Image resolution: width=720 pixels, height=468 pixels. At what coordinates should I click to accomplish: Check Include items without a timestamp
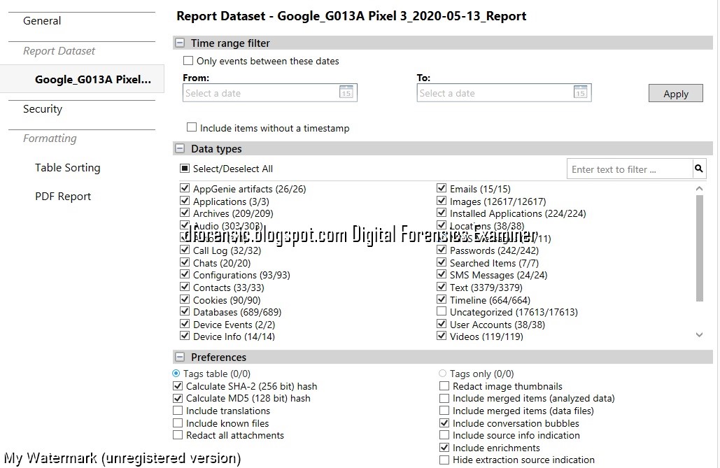click(x=191, y=127)
